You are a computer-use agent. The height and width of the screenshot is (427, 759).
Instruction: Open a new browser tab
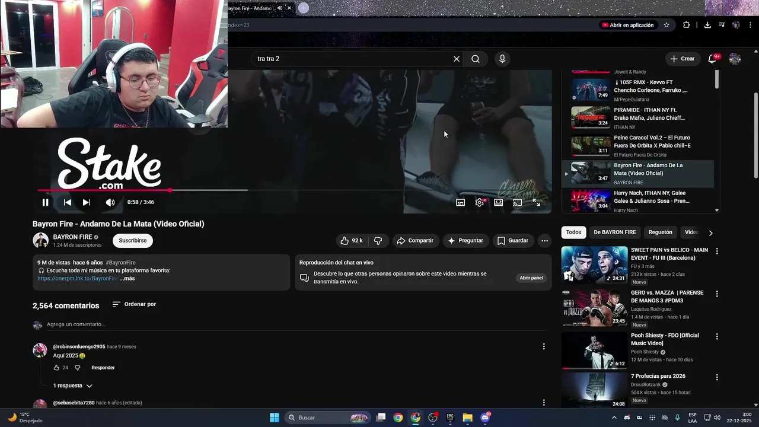tap(304, 8)
